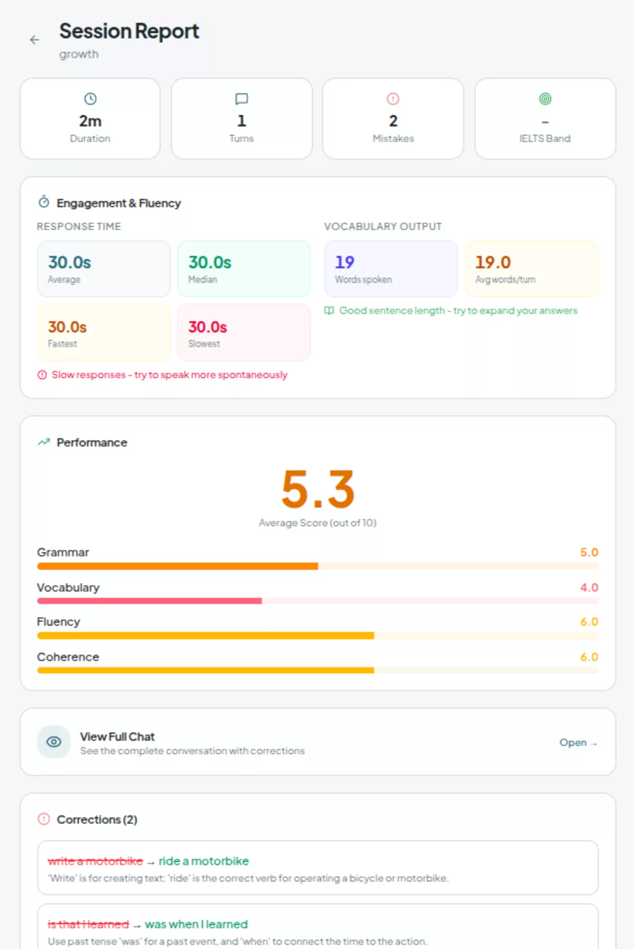Click the 'Good sentence length' tip message

[458, 311]
